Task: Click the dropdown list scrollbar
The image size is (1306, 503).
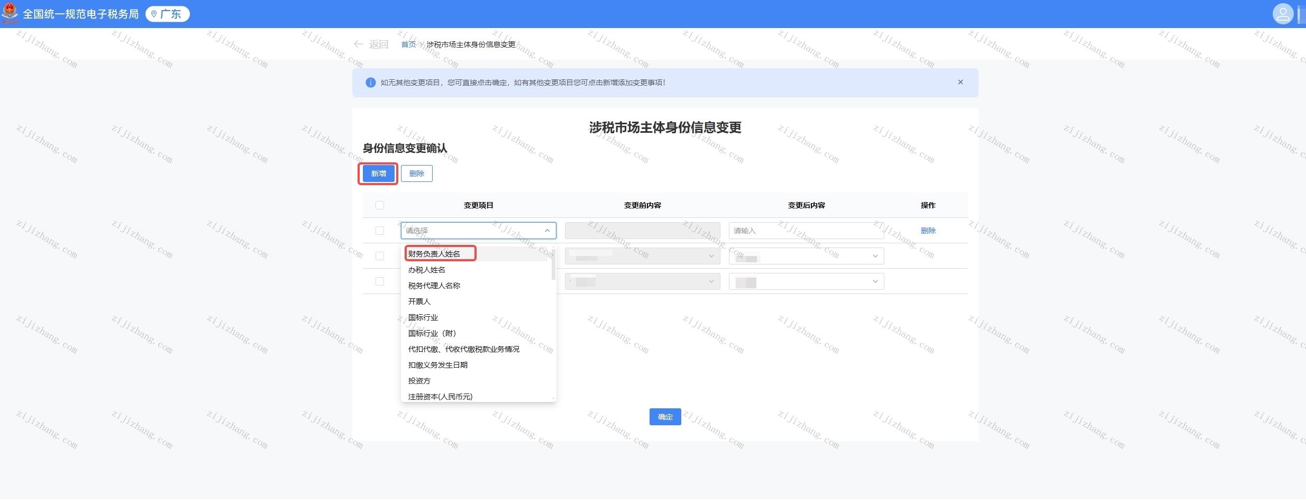Action: (x=553, y=263)
